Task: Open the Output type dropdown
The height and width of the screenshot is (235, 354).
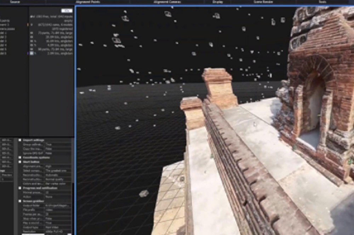Action: click(58, 227)
